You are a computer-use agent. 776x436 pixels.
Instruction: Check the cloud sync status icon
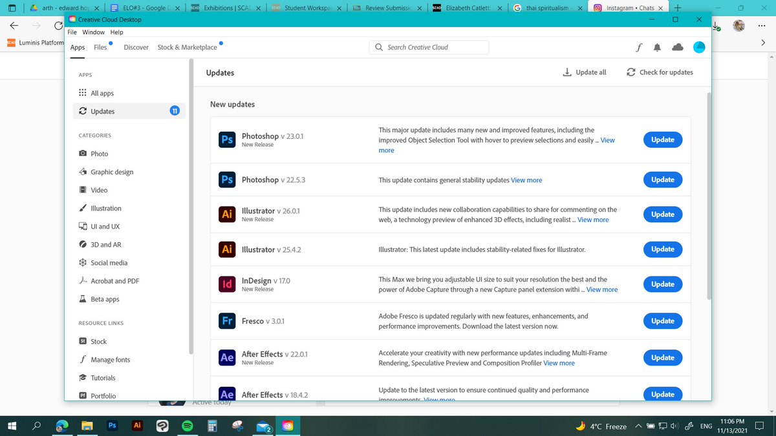pos(678,47)
